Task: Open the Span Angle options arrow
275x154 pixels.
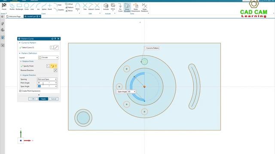Action: pyautogui.click(x=56, y=86)
